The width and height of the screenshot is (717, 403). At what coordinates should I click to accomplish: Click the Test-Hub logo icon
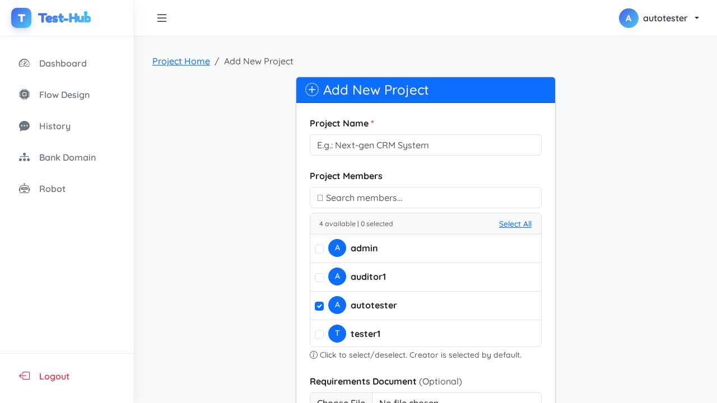[21, 18]
